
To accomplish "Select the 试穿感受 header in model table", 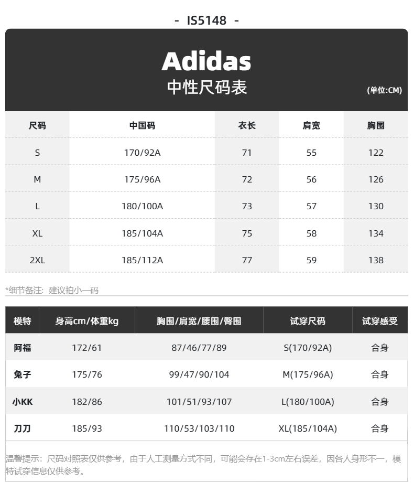I will click(x=380, y=321).
